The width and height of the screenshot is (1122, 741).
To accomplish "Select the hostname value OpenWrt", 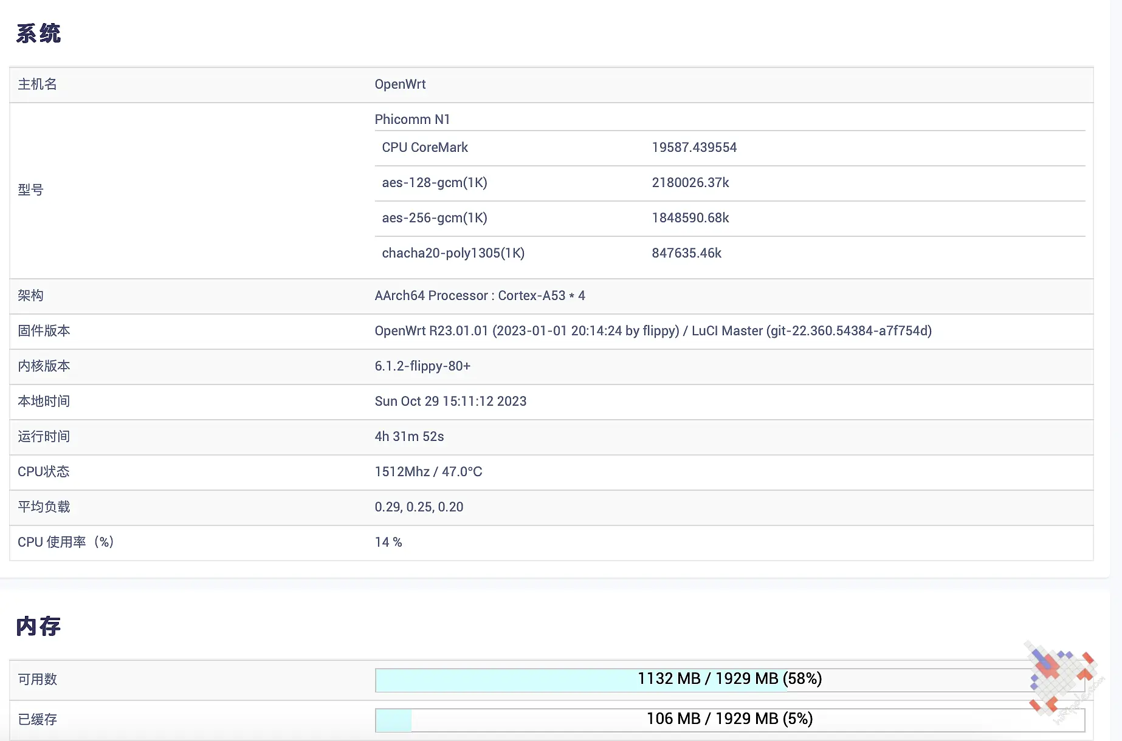I will [400, 84].
